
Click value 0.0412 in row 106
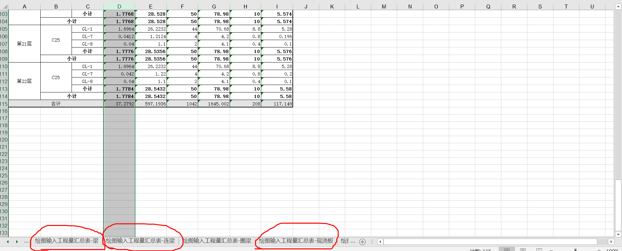click(119, 36)
